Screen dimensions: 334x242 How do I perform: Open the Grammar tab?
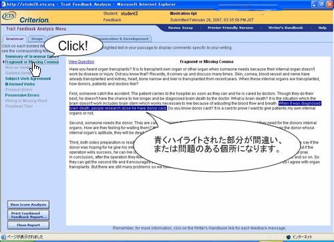(15, 39)
